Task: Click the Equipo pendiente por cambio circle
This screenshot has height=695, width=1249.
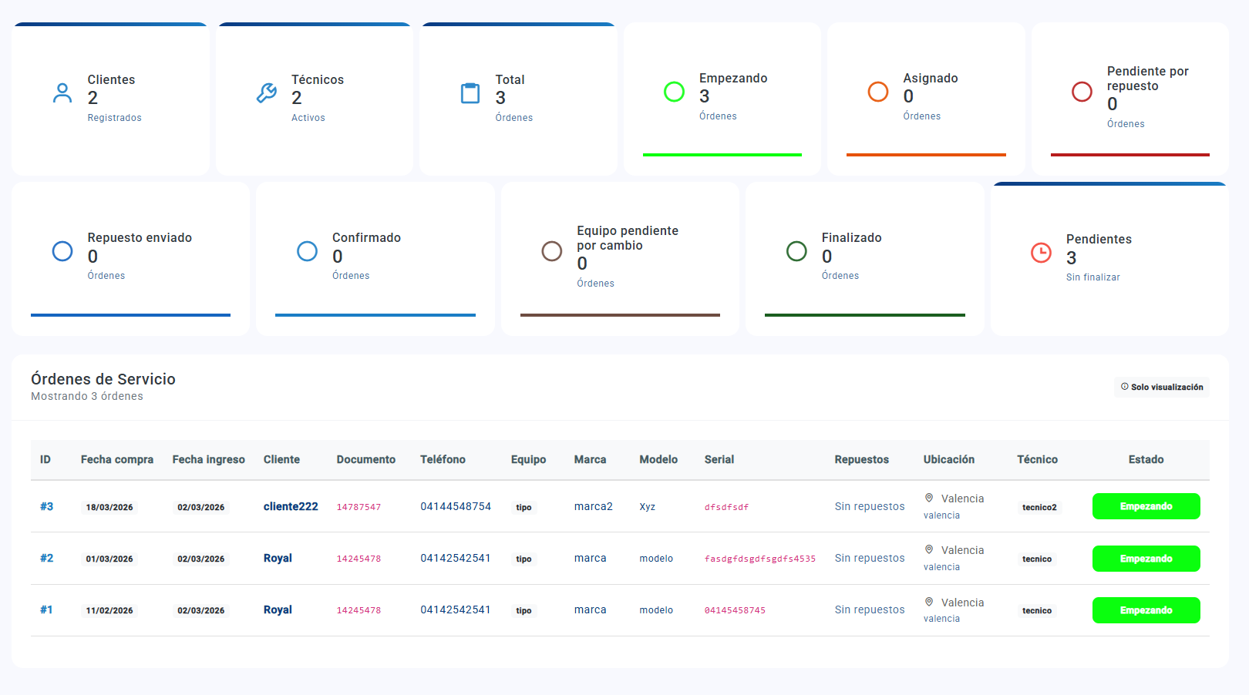Action: point(551,251)
